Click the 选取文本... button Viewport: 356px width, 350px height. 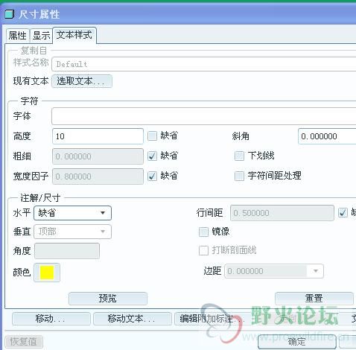82,81
